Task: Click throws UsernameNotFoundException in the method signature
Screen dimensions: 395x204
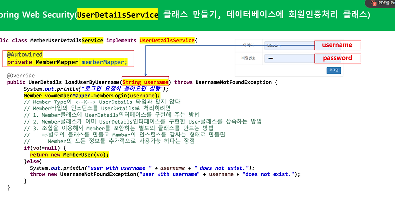Action: click(223, 82)
